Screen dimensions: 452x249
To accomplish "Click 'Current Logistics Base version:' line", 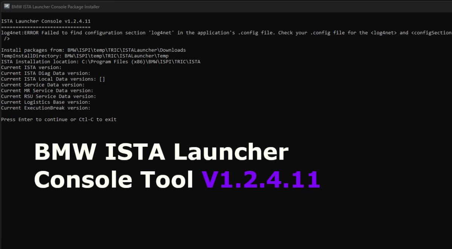I will [46, 102].
